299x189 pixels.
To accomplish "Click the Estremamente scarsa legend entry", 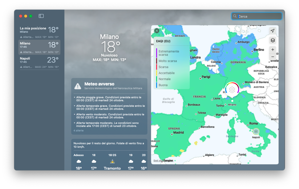I will (x=169, y=53).
